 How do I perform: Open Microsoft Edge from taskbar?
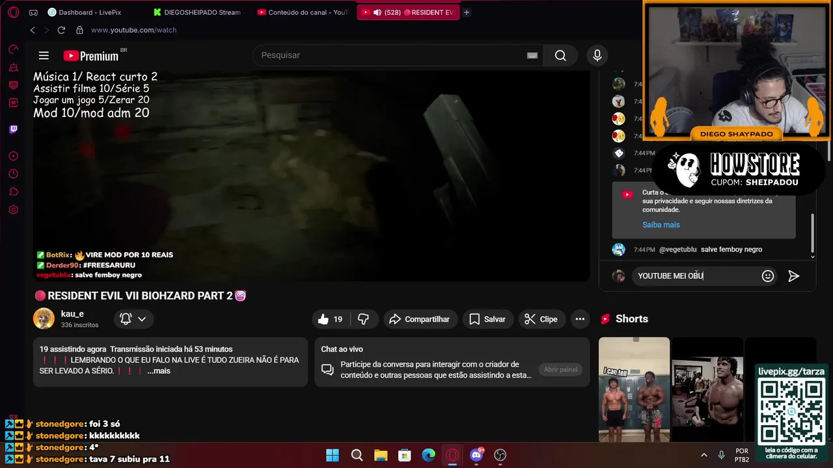click(428, 455)
